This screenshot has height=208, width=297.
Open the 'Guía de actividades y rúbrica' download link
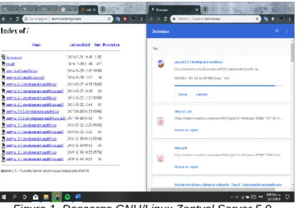[x=228, y=185]
